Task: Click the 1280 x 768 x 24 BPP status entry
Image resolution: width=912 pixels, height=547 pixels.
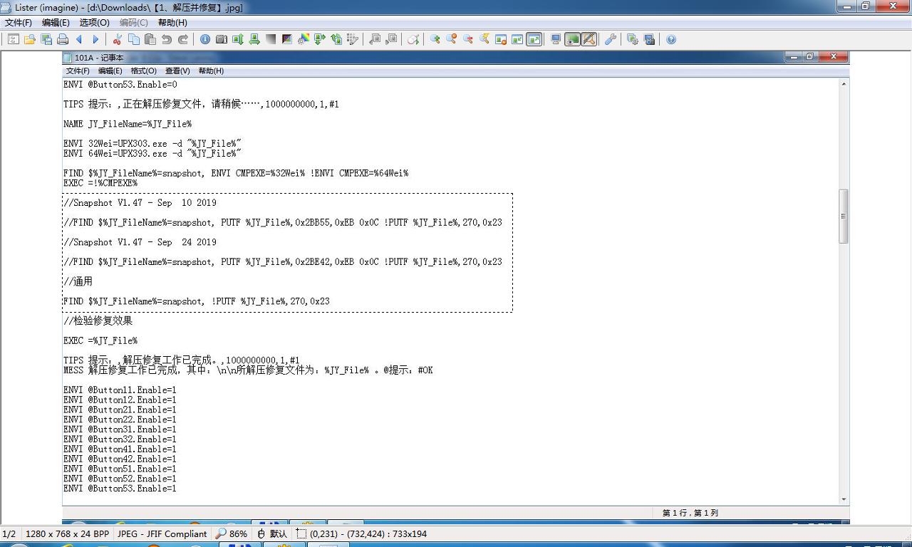Action: 67,533
